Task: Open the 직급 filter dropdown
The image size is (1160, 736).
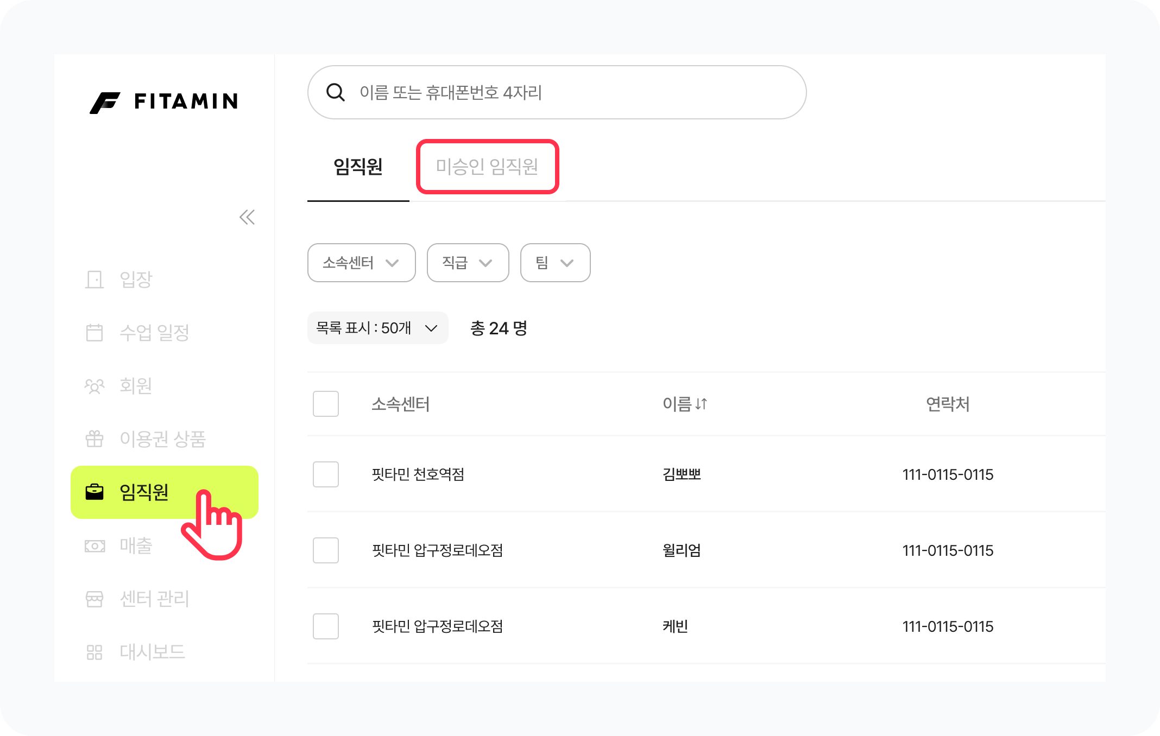Action: tap(468, 263)
